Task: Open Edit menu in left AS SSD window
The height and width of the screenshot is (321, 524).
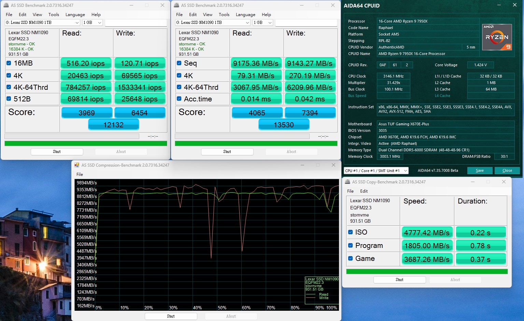Action: coord(23,14)
